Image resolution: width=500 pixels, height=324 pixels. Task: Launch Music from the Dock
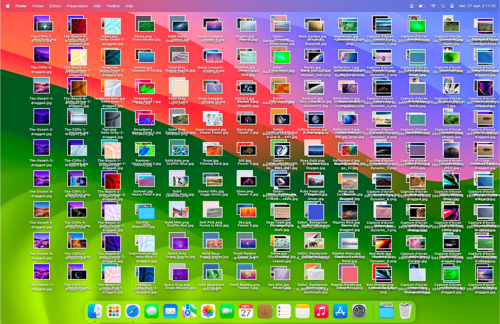pyautogui.click(x=321, y=311)
